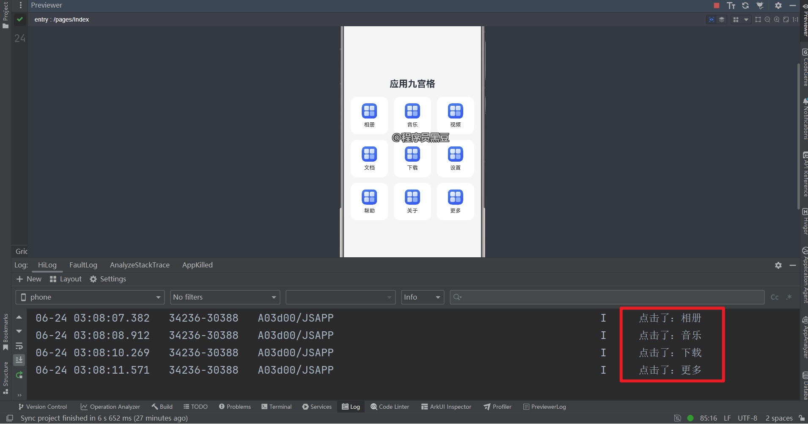
Task: Open Log panel gear settings
Action: pyautogui.click(x=778, y=265)
